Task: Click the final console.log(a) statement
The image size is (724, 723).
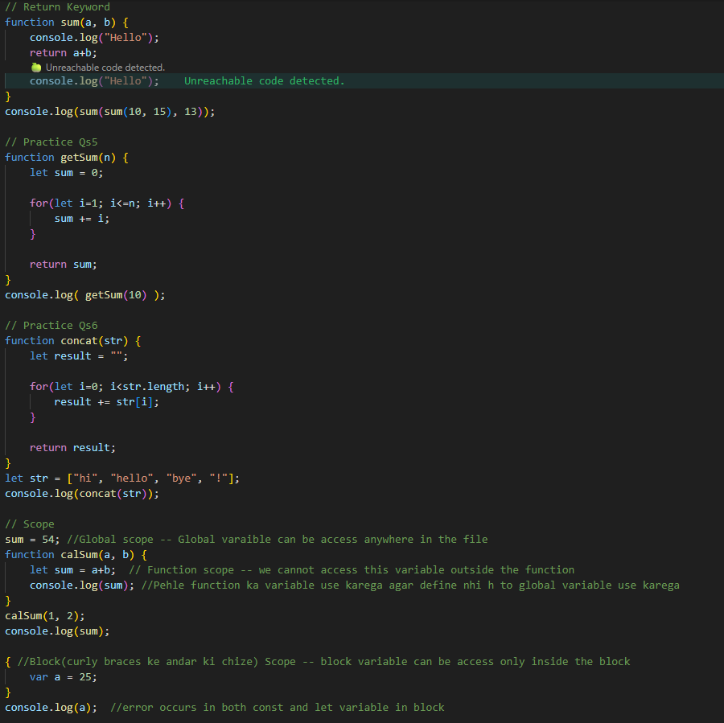Action: [50, 707]
